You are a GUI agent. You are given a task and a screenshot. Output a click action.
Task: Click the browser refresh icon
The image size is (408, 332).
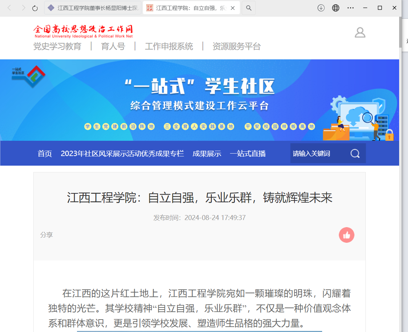pyautogui.click(x=35, y=8)
